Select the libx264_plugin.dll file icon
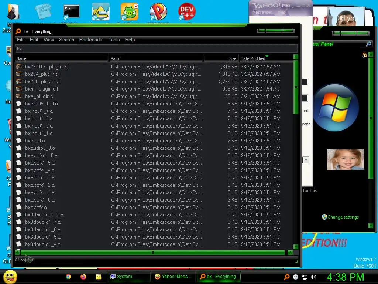378x284 pixels. (x=18, y=74)
